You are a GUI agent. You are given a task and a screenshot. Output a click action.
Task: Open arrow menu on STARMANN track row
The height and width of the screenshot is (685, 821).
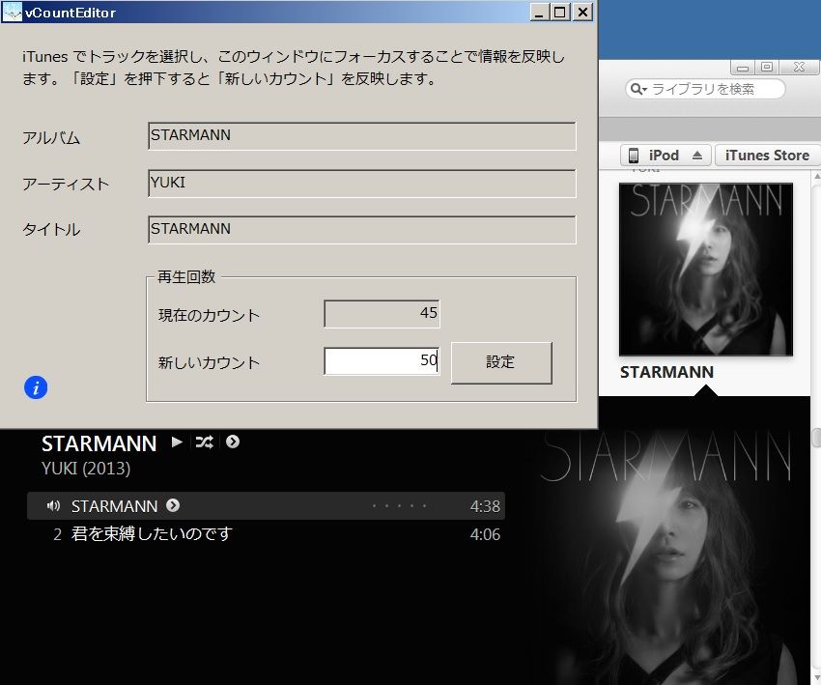click(173, 505)
